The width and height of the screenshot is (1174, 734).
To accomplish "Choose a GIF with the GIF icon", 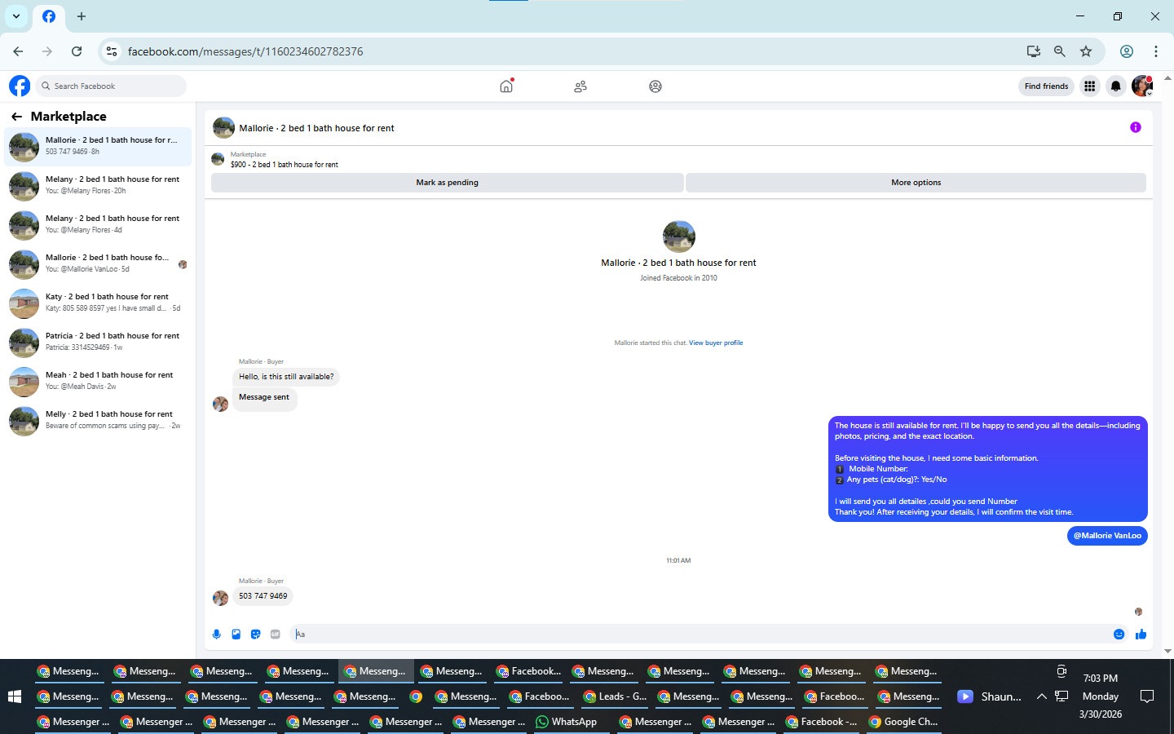I will (276, 634).
